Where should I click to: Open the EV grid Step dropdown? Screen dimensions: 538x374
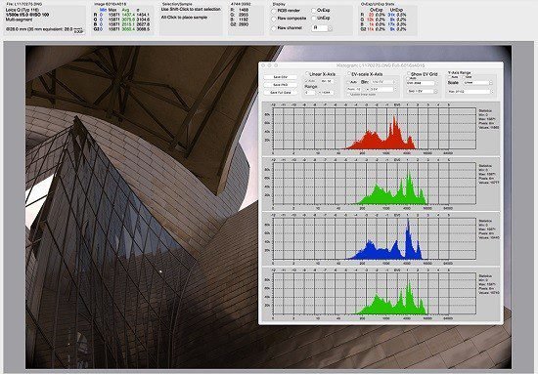coord(423,91)
